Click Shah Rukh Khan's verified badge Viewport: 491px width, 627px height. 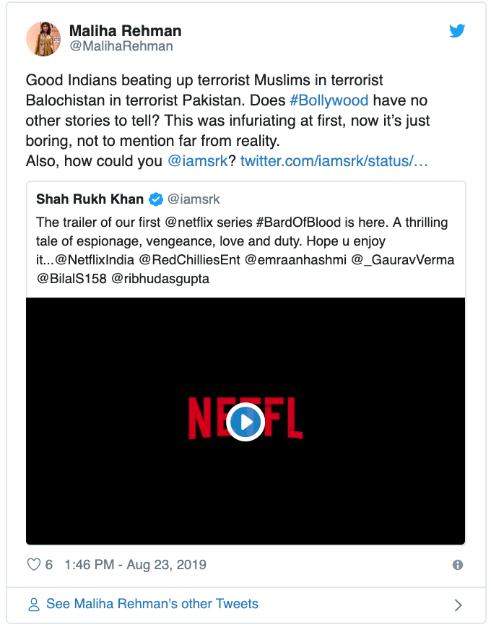156,199
